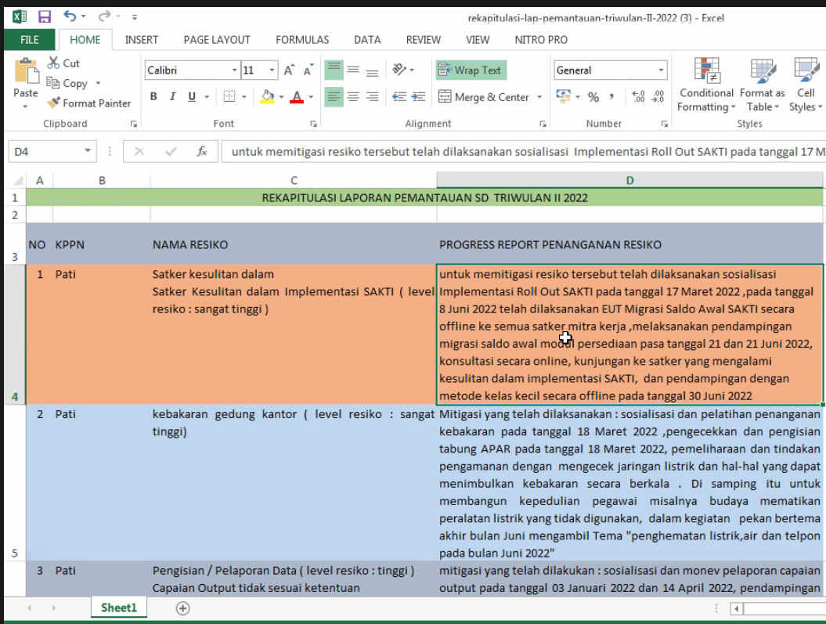The height and width of the screenshot is (624, 826).
Task: Open Cell Styles gallery
Action: [806, 85]
